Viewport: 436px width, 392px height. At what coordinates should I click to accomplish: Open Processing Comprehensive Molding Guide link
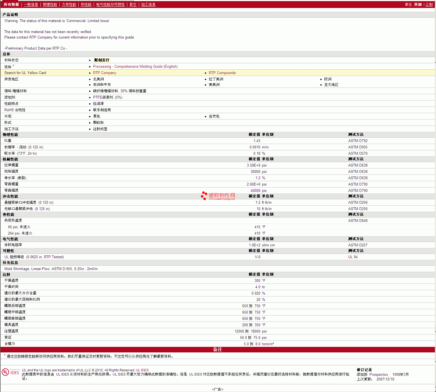[x=135, y=67]
